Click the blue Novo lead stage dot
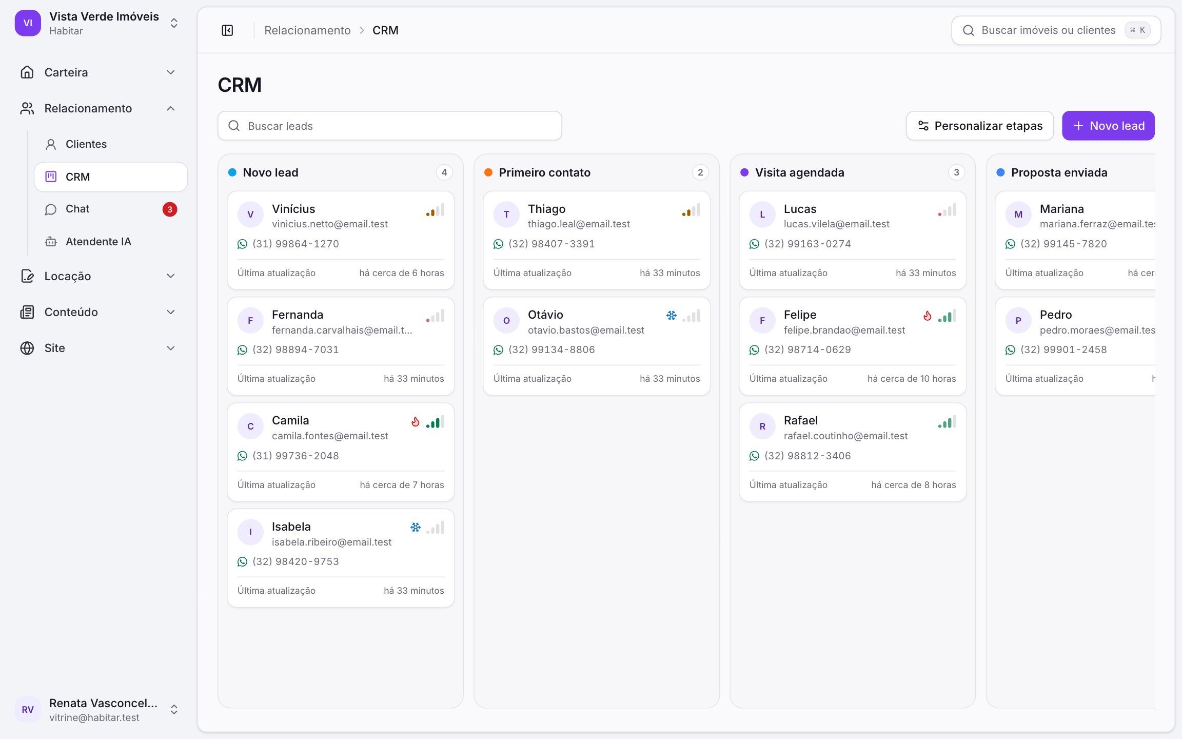The height and width of the screenshot is (739, 1182). (232, 172)
